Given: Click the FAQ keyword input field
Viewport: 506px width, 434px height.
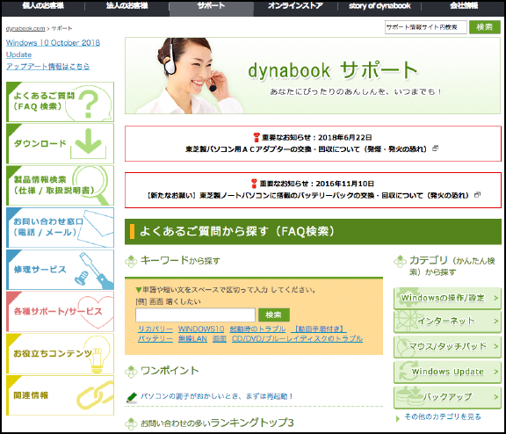Looking at the screenshot, I should pos(195,315).
